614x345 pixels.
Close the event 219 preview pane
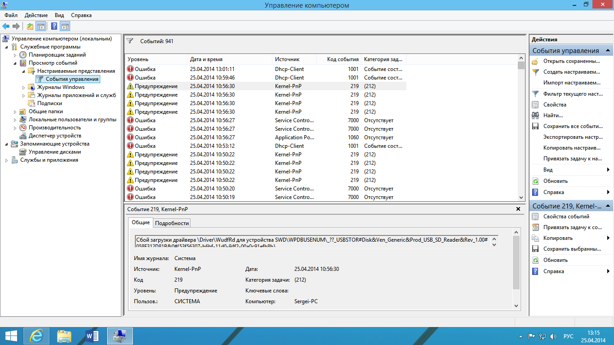pyautogui.click(x=518, y=209)
